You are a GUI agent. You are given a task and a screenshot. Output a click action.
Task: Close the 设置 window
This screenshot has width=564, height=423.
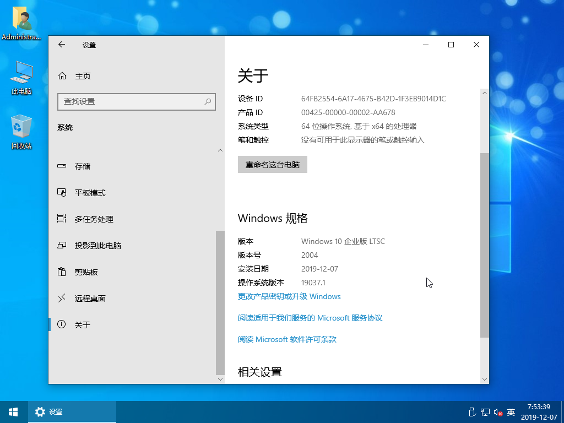(x=476, y=45)
